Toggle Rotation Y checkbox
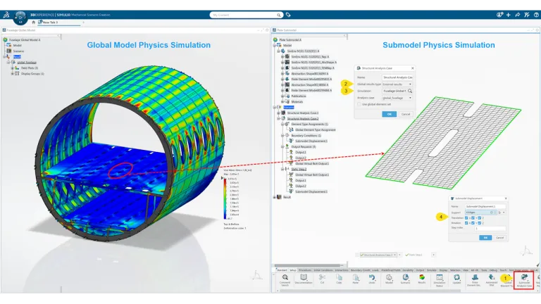 pyautogui.click(x=473, y=223)
